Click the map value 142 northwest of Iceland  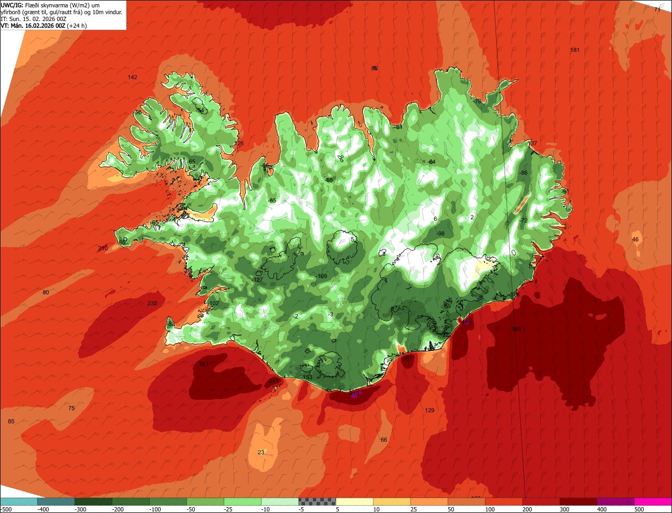click(132, 77)
